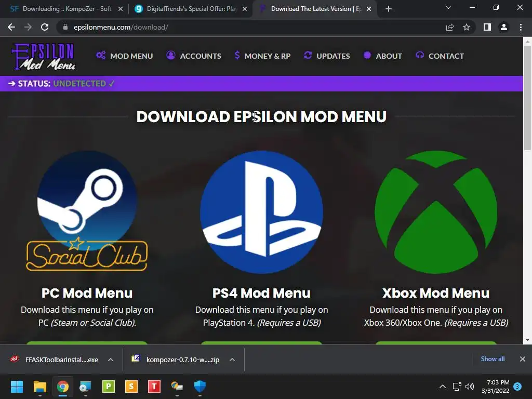Open the Chrome side panel
This screenshot has height=399, width=532.
tap(487, 27)
